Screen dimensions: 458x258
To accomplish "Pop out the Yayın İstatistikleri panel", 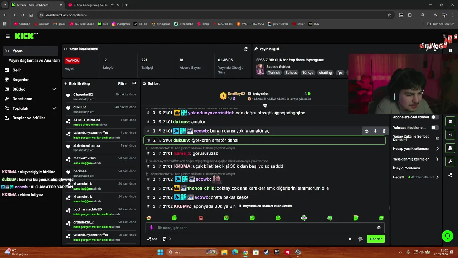I will 245,49.
